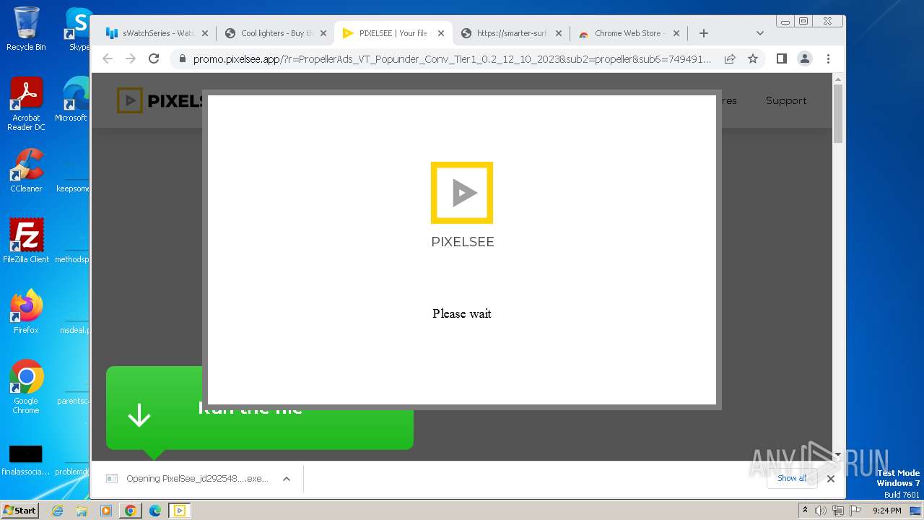Bookmark this page with the star

click(753, 58)
